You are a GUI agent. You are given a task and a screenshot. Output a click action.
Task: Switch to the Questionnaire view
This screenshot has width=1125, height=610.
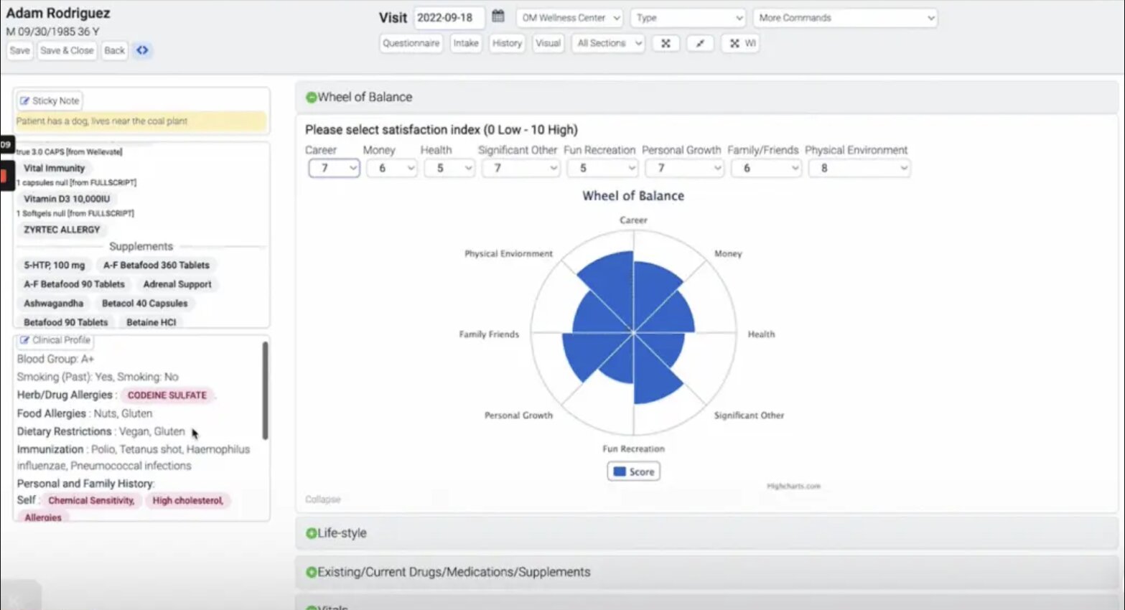pos(411,43)
